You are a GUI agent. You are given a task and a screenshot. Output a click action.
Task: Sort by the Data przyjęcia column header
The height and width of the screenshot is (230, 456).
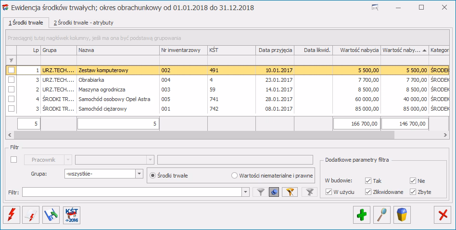[x=275, y=50]
